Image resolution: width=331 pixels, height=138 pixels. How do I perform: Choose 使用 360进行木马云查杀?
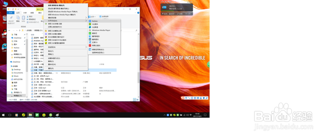pyautogui.click(x=66, y=40)
